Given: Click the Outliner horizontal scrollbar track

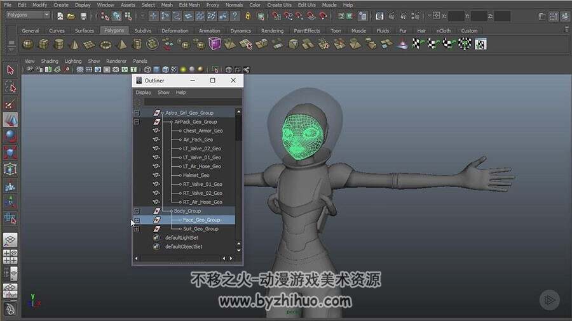Looking at the screenshot, I should click(x=180, y=258).
